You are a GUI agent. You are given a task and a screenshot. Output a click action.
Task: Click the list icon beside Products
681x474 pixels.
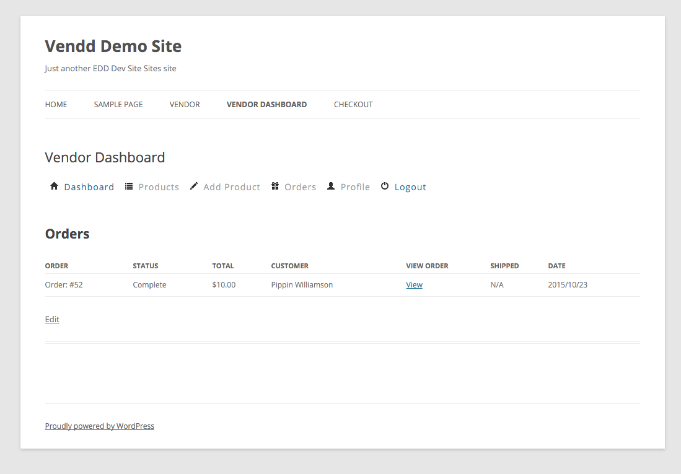[129, 186]
